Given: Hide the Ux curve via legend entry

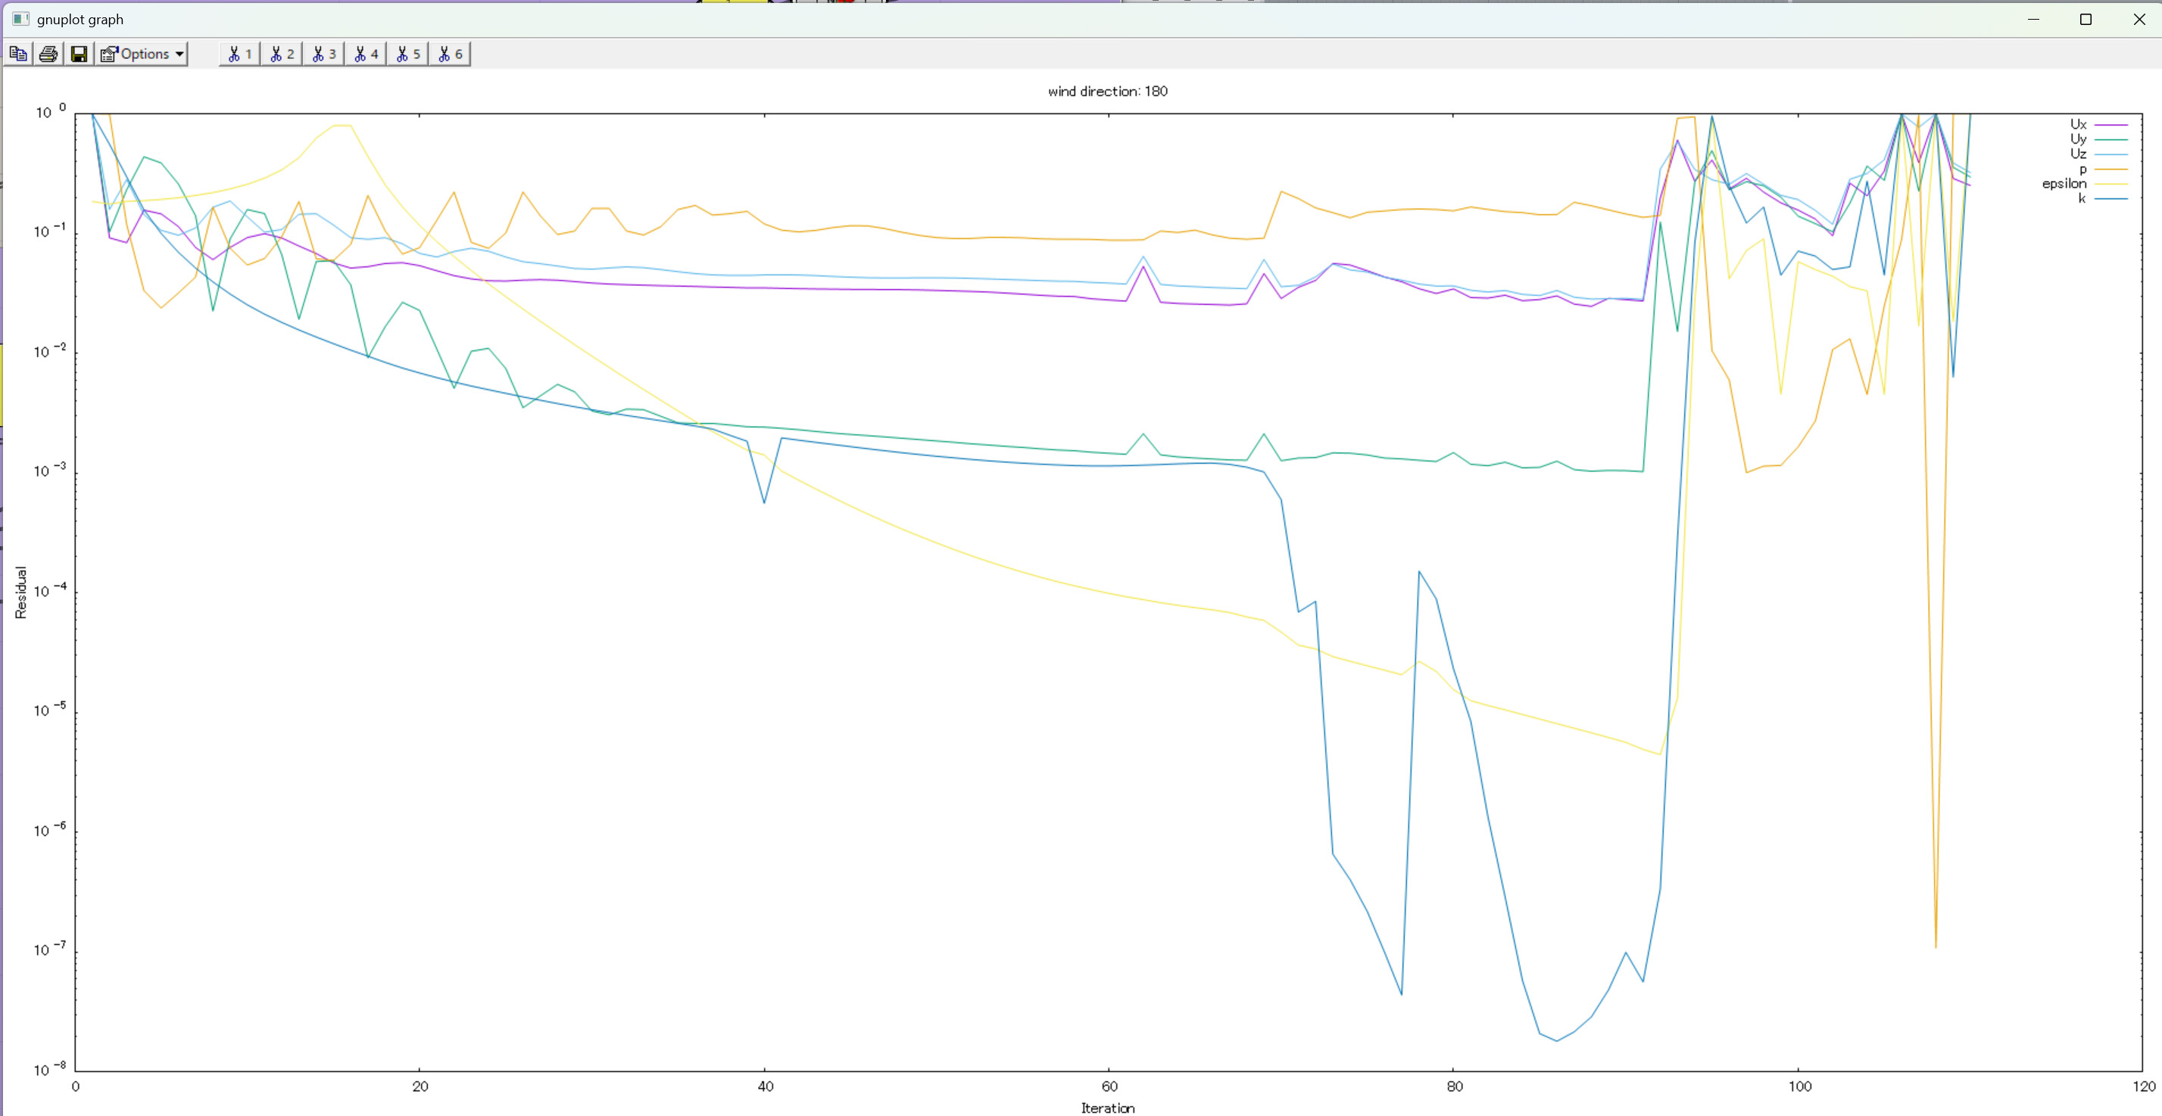Looking at the screenshot, I should click(2077, 124).
